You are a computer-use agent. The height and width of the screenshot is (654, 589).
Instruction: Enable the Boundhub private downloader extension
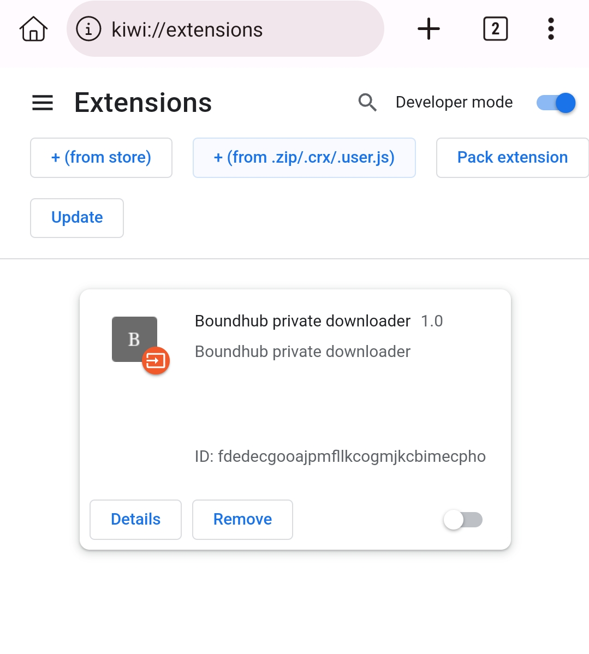[x=463, y=520]
